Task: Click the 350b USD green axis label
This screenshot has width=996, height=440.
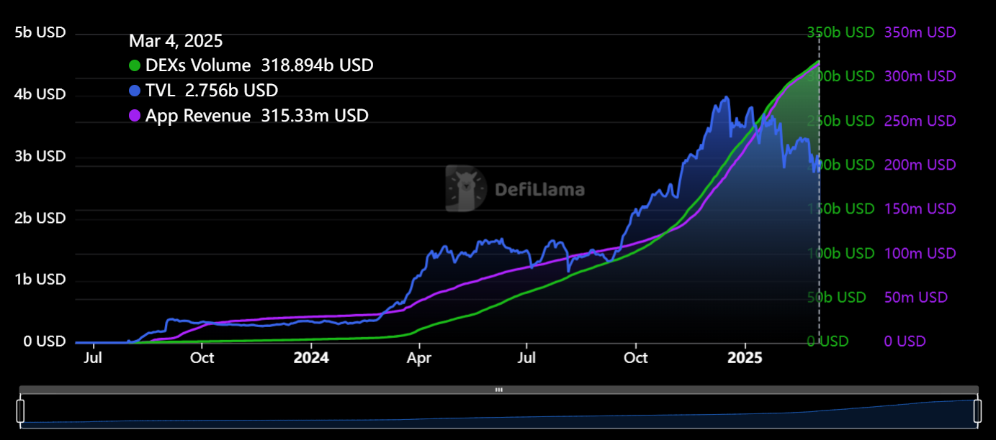Action: 840,32
